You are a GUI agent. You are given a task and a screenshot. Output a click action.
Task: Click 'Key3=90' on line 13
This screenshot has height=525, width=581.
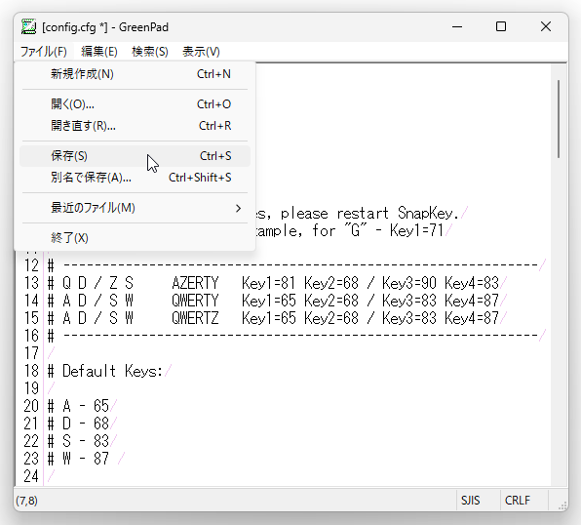(409, 283)
